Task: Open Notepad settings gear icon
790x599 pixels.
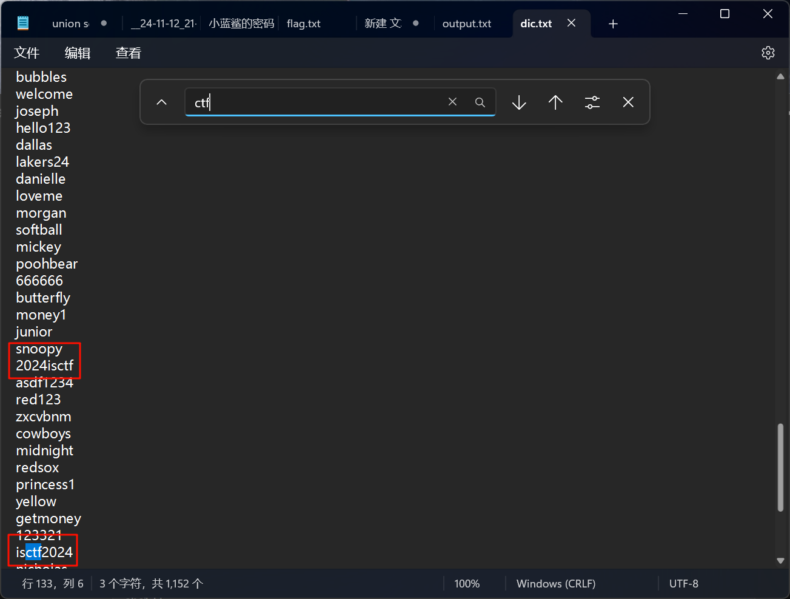Action: pos(768,53)
